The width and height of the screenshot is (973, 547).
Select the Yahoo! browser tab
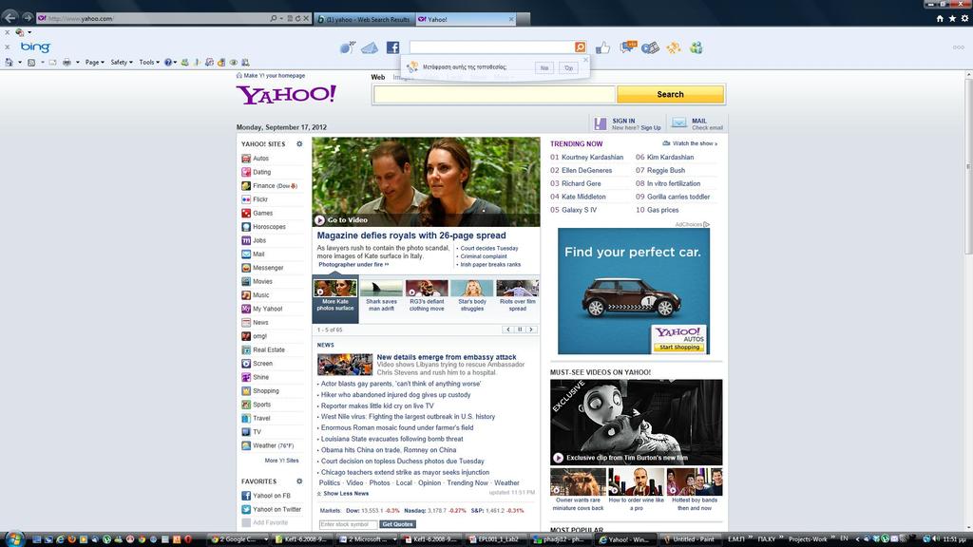pyautogui.click(x=466, y=19)
